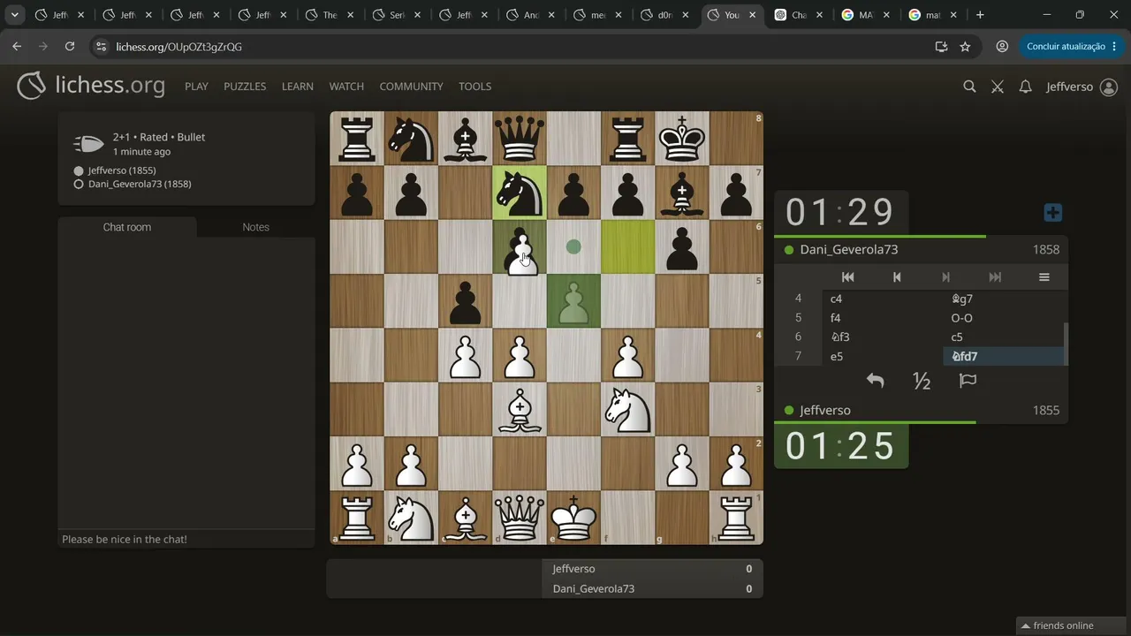Switch to the 'mat' browser tab
Screen dimensions: 1131x636
tap(933, 15)
